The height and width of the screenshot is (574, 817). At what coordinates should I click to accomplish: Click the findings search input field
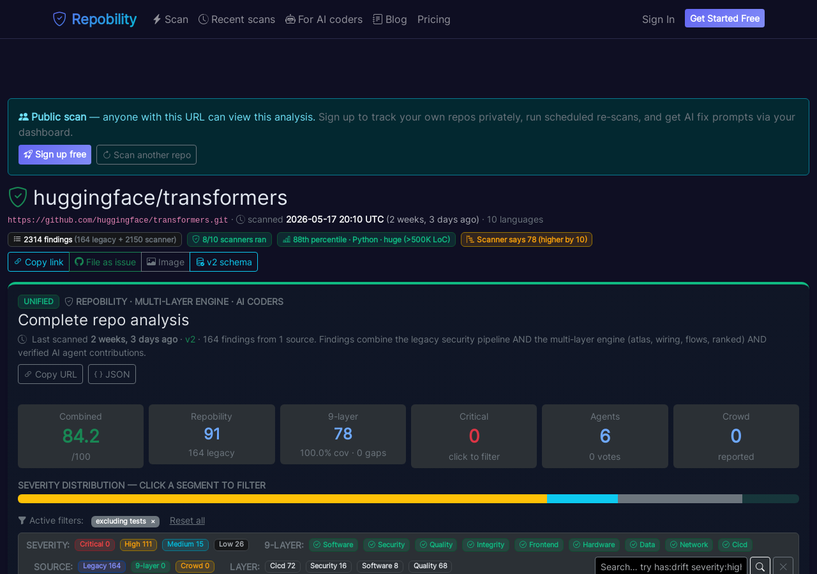(x=671, y=566)
